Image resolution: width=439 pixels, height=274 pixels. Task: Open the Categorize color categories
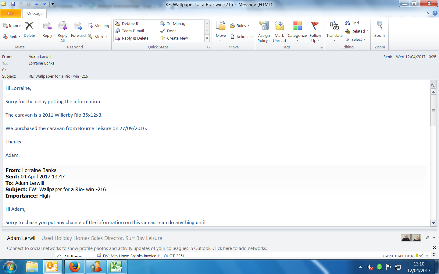coord(297,31)
